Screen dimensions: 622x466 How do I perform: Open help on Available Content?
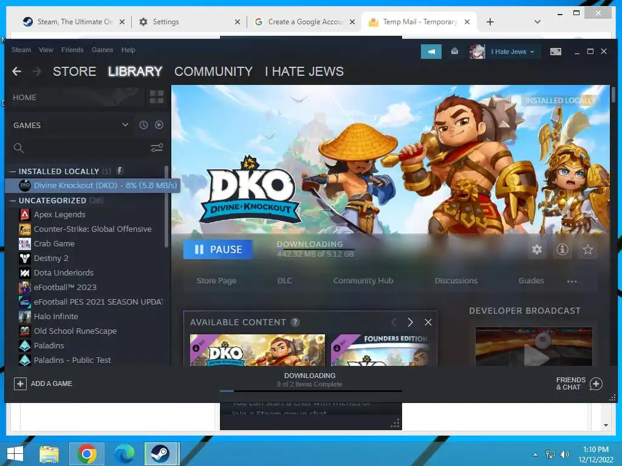point(295,322)
